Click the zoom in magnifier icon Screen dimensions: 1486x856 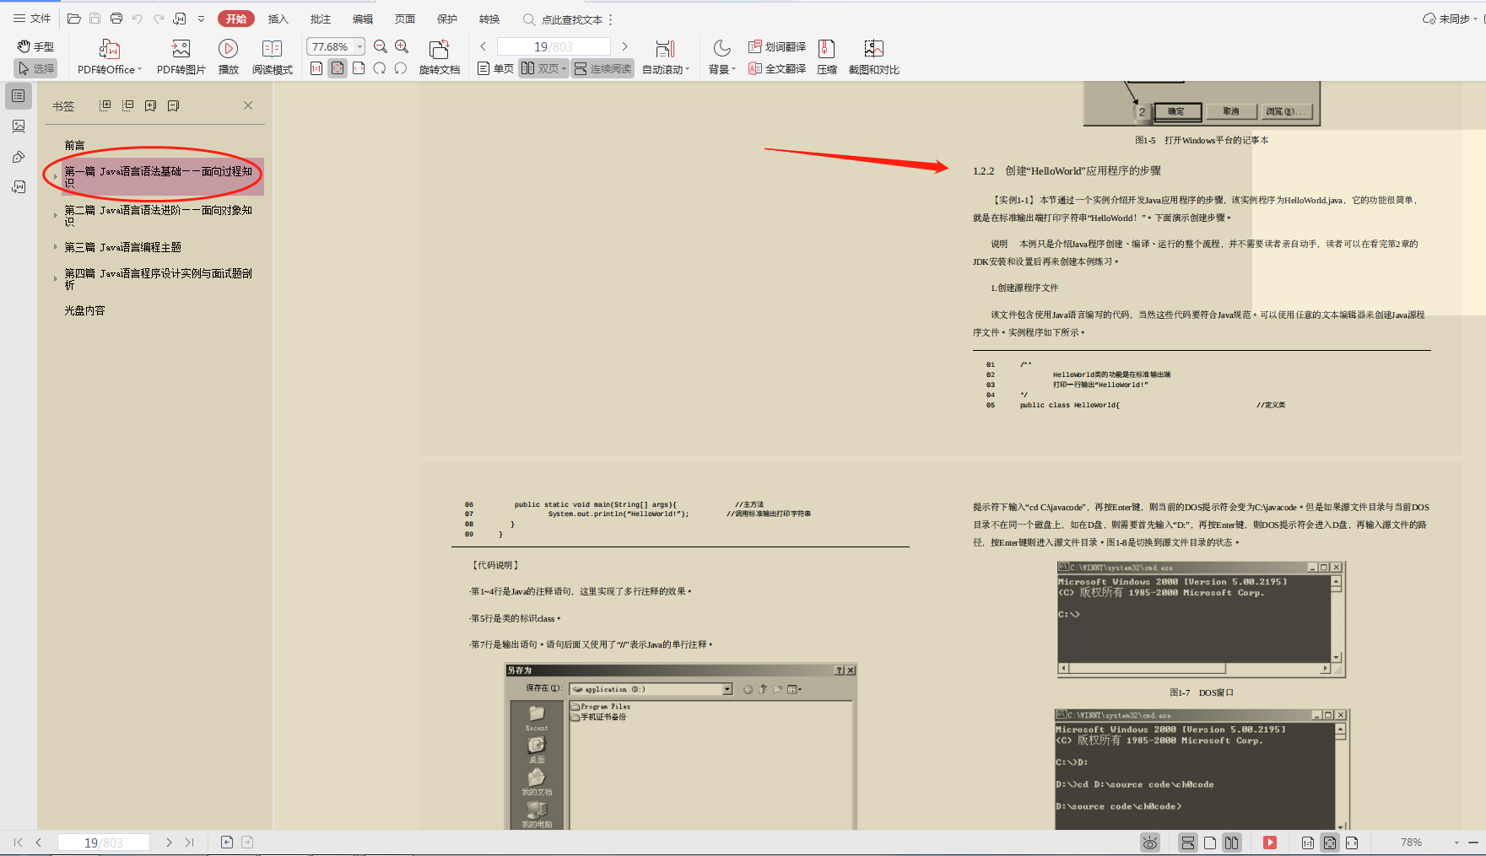402,46
